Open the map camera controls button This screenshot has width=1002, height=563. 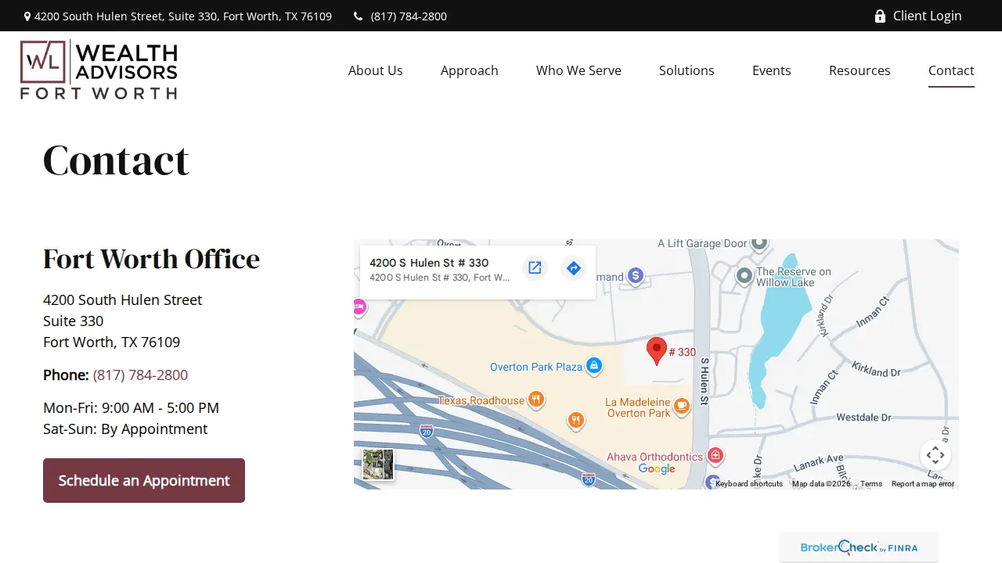[x=935, y=455]
